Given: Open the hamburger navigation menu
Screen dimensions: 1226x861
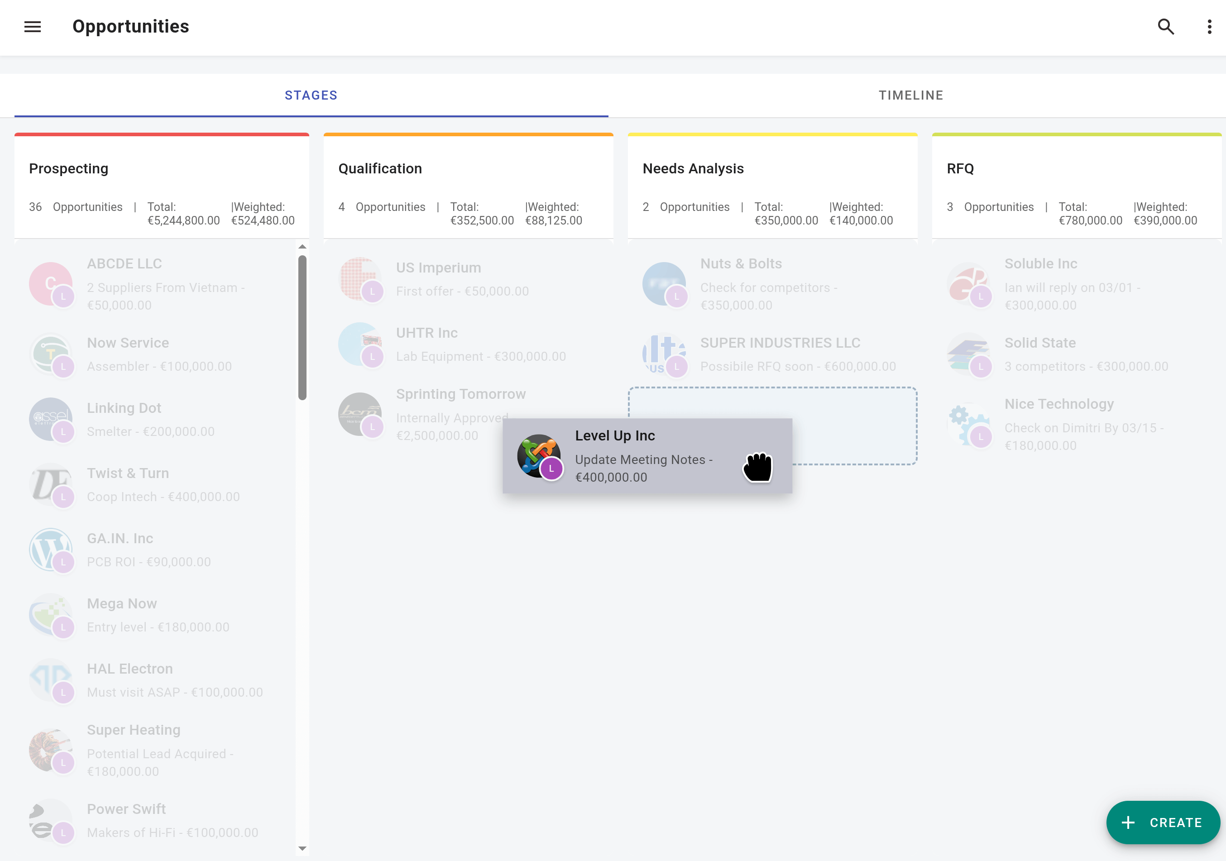Looking at the screenshot, I should [x=32, y=27].
